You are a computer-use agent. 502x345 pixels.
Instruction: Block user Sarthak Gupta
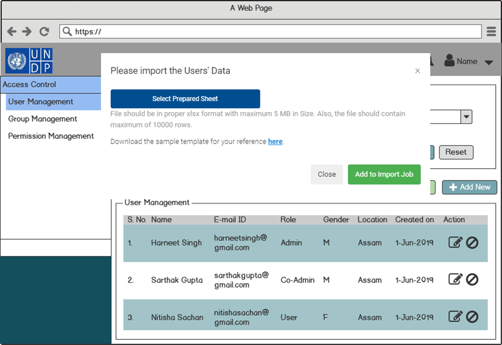point(472,280)
